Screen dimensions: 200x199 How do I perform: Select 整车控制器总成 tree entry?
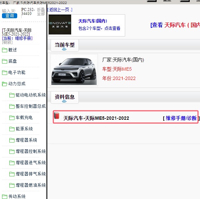click(30, 106)
